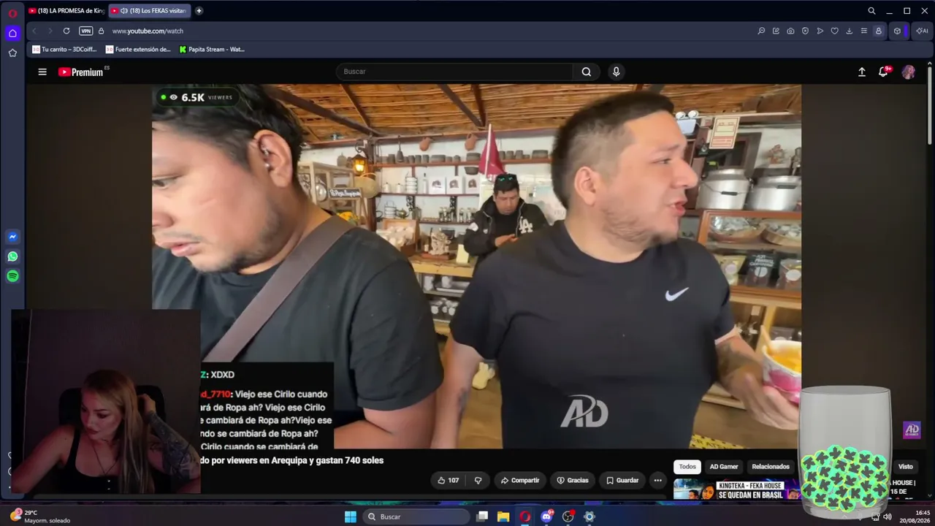Open the Papita Stream bookmark

pos(212,50)
